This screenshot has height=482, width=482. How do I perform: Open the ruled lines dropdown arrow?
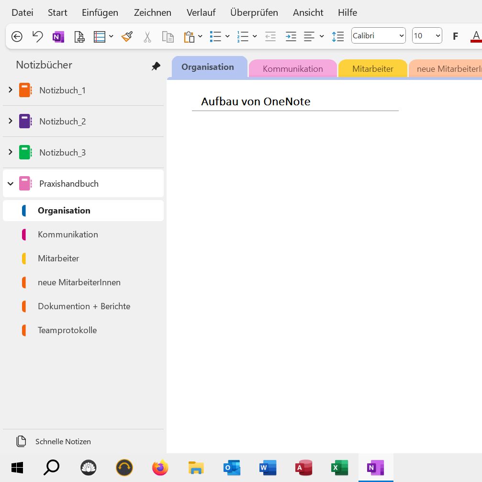111,36
